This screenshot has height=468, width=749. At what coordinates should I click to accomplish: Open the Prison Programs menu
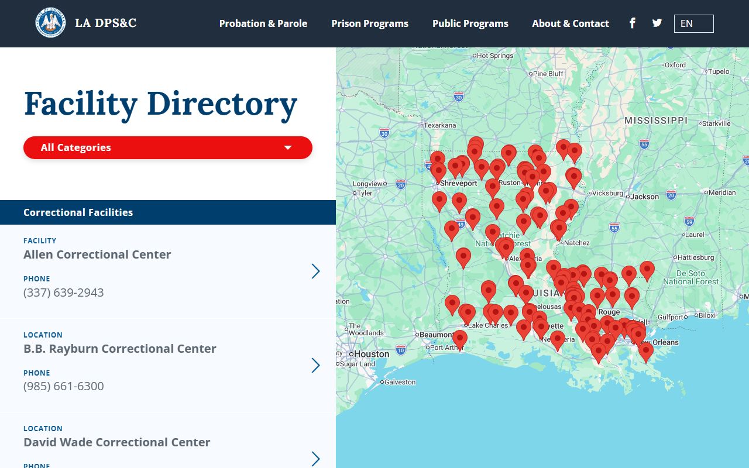[370, 23]
